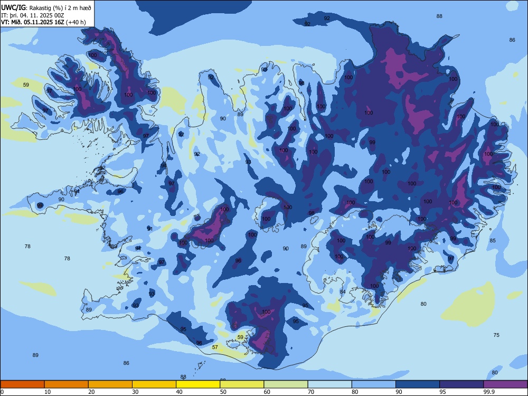Select the '40' legend tick label
This screenshot has width=528, height=396.
[179, 392]
